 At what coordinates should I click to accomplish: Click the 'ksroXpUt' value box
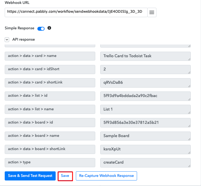(145, 150)
